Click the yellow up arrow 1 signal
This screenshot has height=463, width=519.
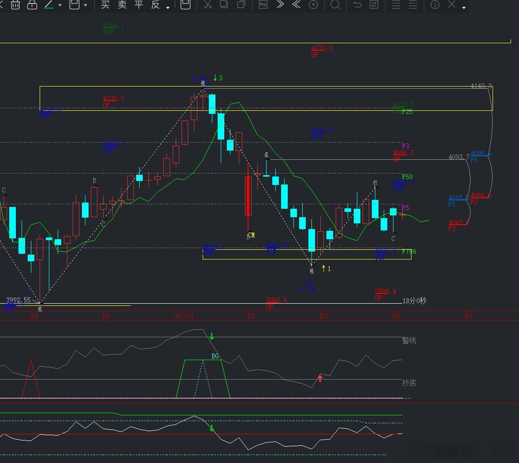(326, 268)
